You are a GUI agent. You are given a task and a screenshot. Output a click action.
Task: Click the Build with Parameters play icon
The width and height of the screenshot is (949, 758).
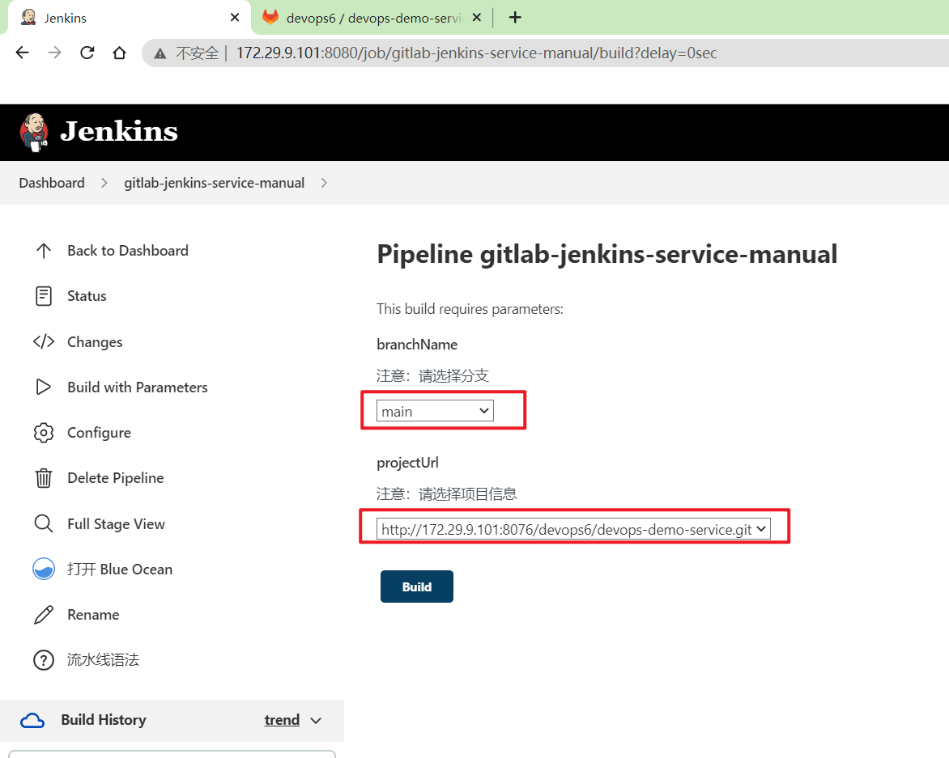(x=44, y=387)
